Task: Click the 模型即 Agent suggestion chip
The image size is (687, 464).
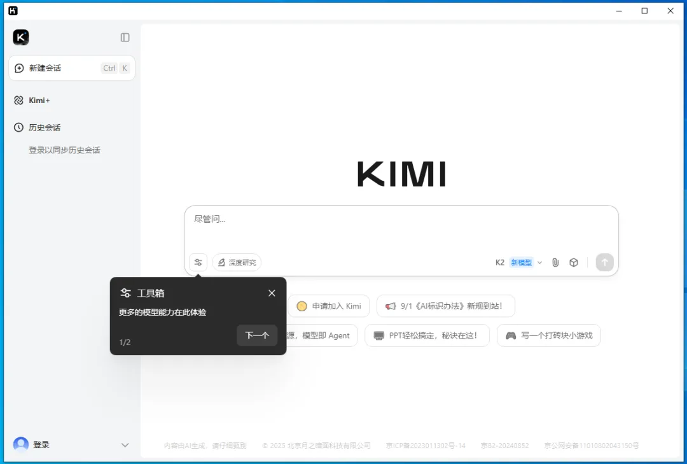Action: pyautogui.click(x=321, y=335)
